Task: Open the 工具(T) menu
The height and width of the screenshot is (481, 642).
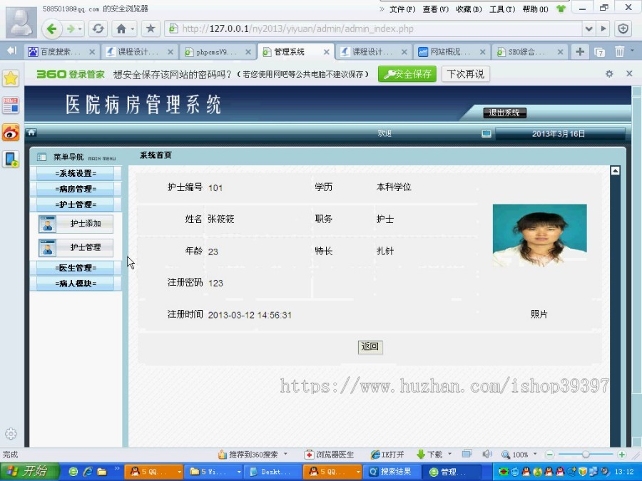Action: click(x=502, y=9)
